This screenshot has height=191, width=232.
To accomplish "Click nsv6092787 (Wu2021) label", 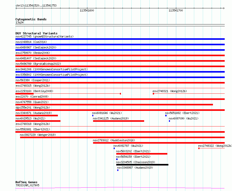I will tap(128, 146).
